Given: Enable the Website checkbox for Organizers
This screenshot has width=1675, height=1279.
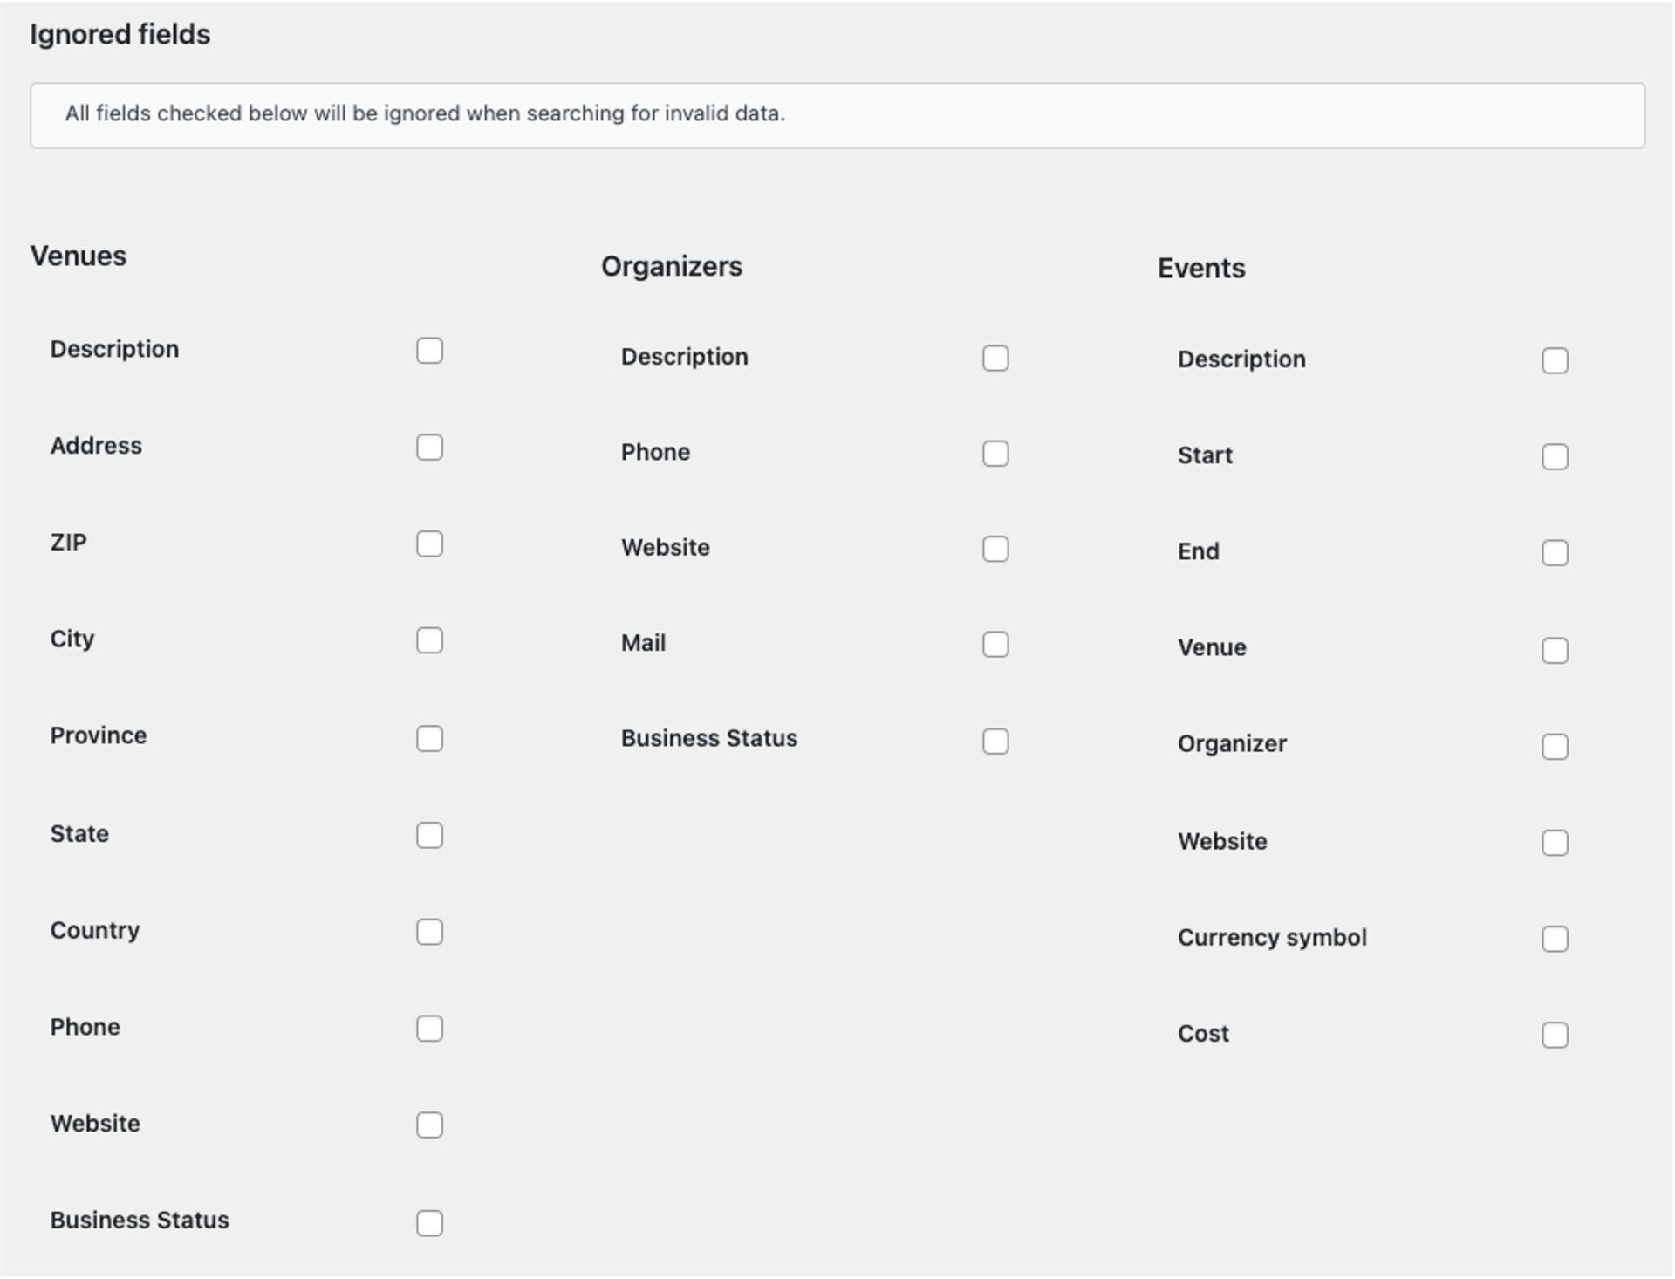Looking at the screenshot, I should click(x=995, y=549).
